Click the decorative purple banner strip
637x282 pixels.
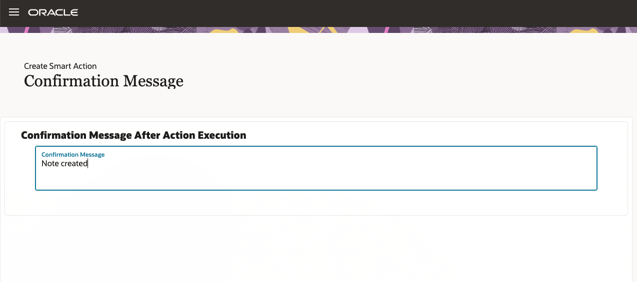pyautogui.click(x=318, y=30)
